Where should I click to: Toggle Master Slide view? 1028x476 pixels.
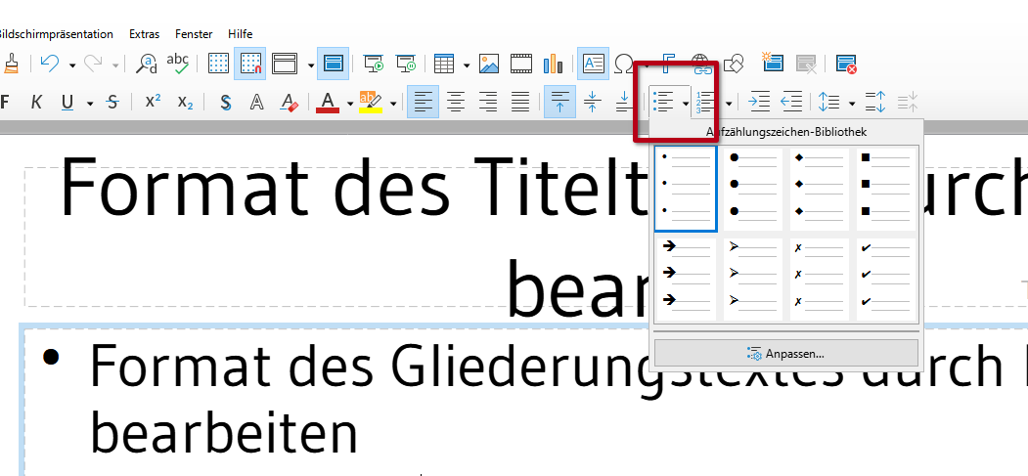[334, 64]
